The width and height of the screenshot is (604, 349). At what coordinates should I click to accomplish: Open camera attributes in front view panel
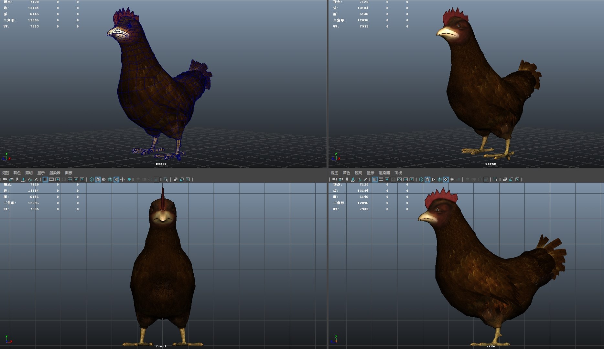tap(11, 179)
